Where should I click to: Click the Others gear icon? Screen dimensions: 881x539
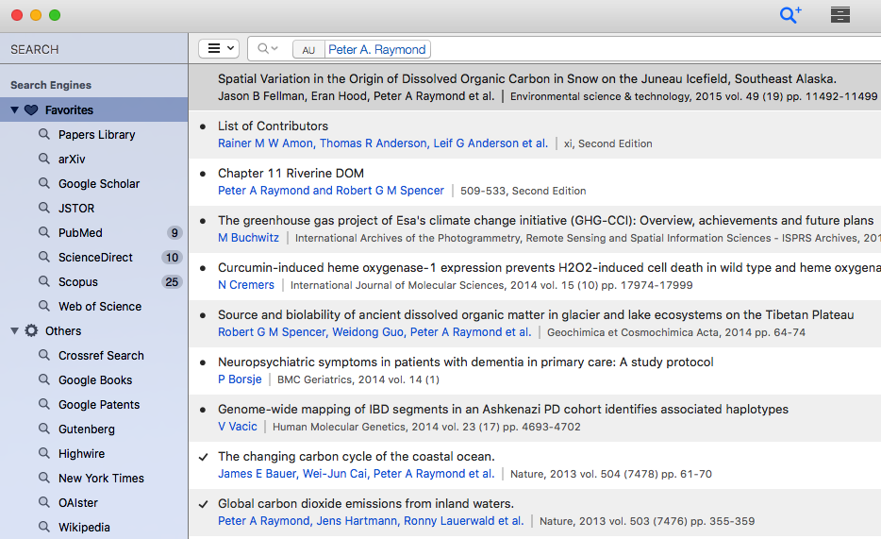(31, 330)
